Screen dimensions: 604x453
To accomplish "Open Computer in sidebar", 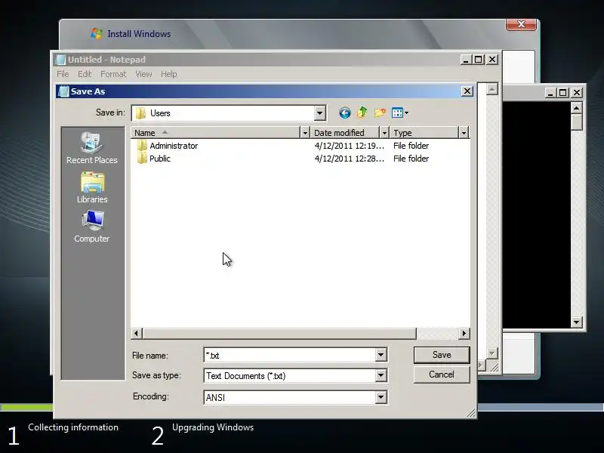I will [92, 227].
